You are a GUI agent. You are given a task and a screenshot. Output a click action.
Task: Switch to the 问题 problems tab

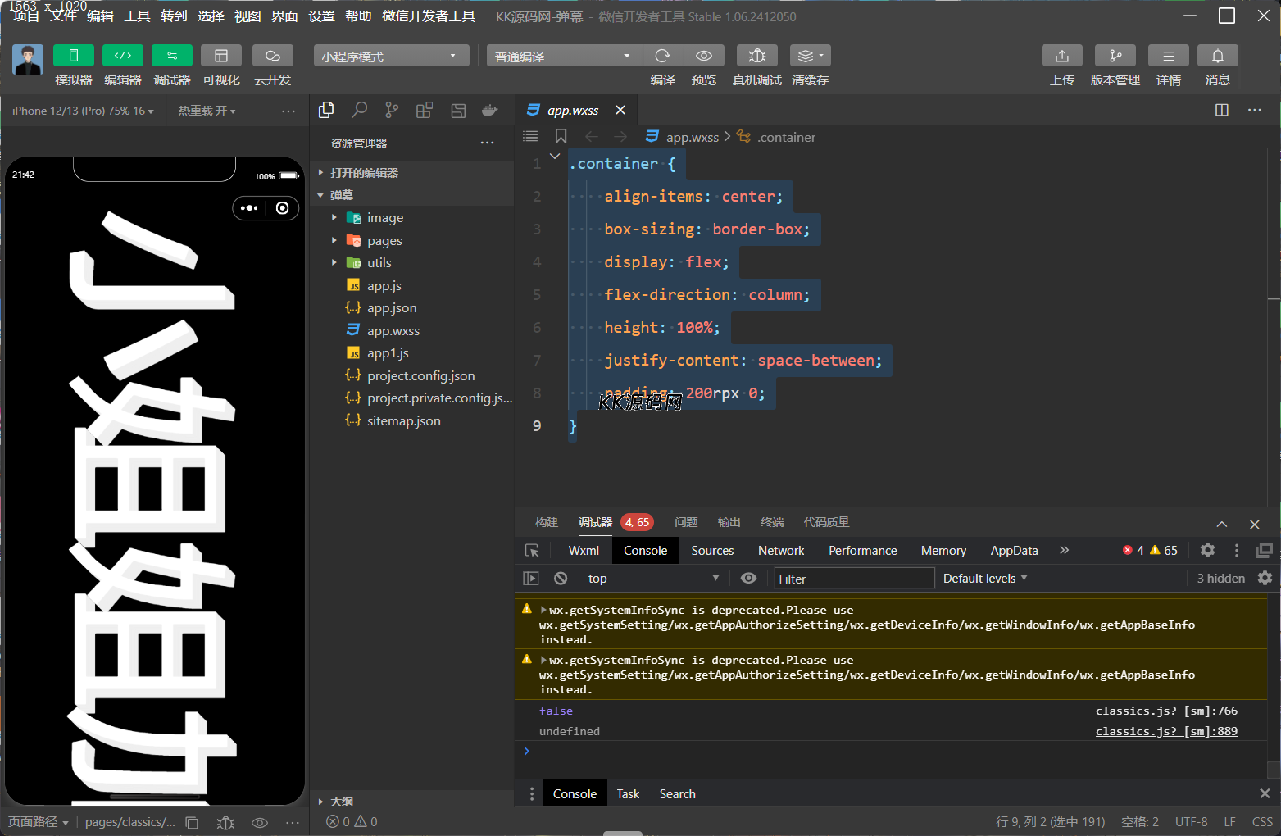coord(686,522)
